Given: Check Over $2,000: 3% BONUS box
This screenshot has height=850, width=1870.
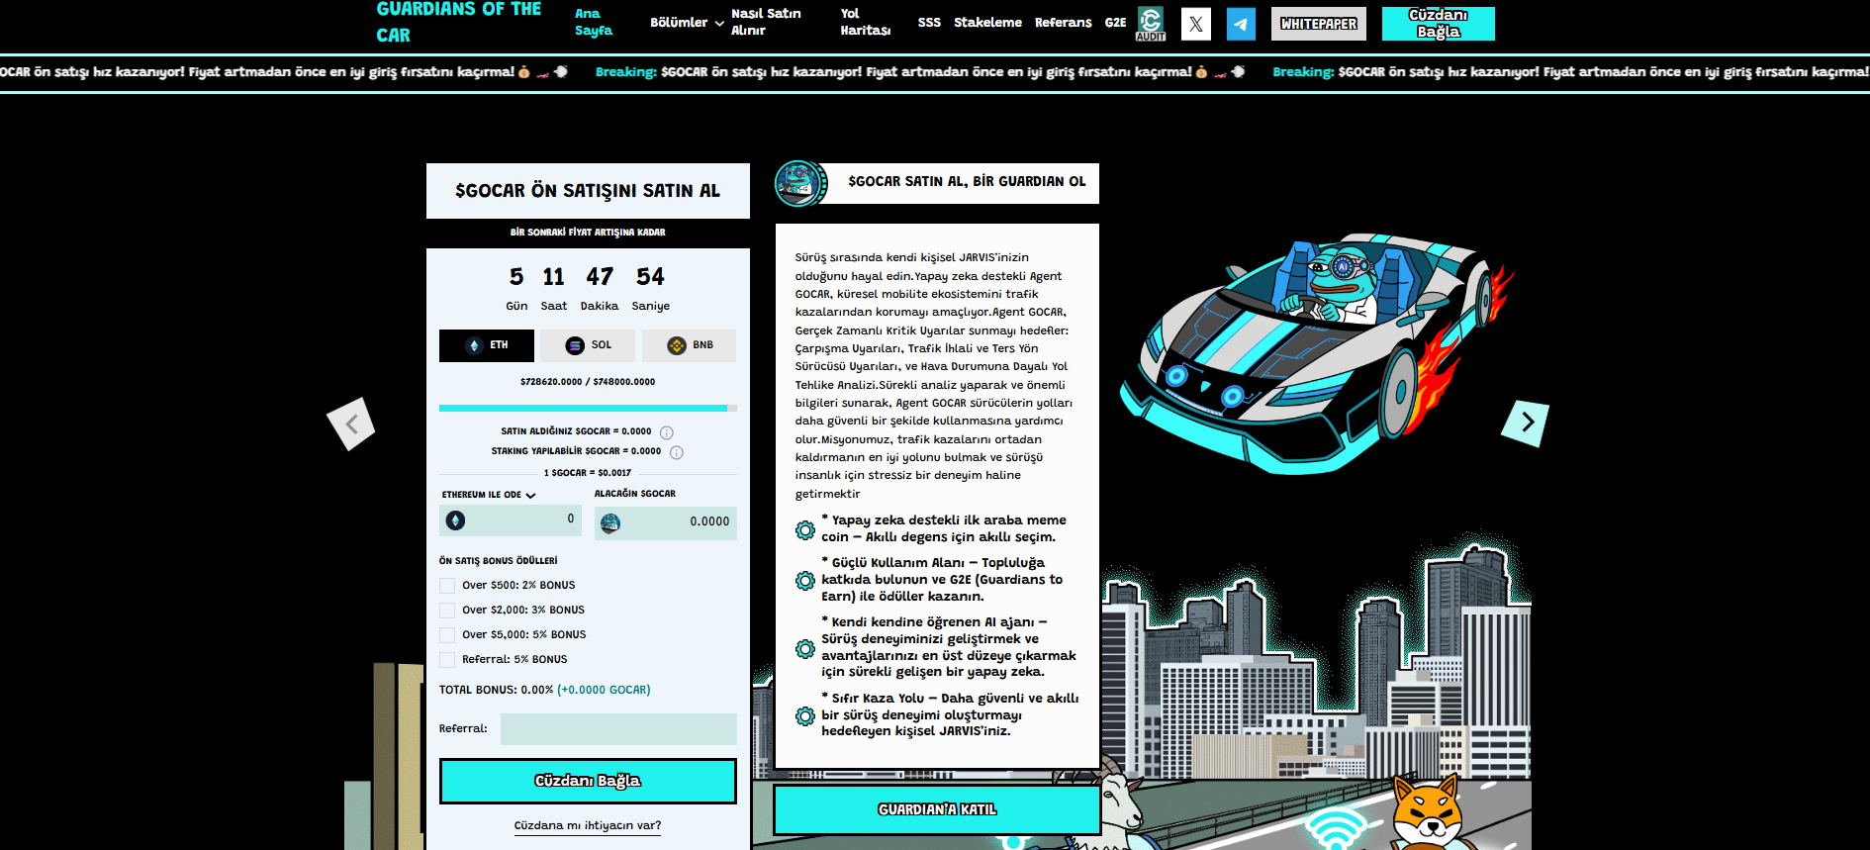Looking at the screenshot, I should 447,611.
